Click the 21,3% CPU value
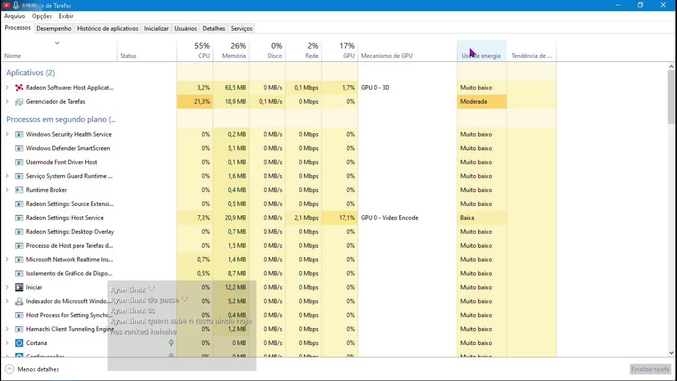Screen dimensions: 677x381 tap(202, 102)
